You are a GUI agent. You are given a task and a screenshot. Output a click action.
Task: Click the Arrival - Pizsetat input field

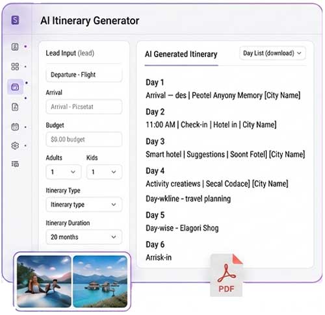tap(84, 107)
